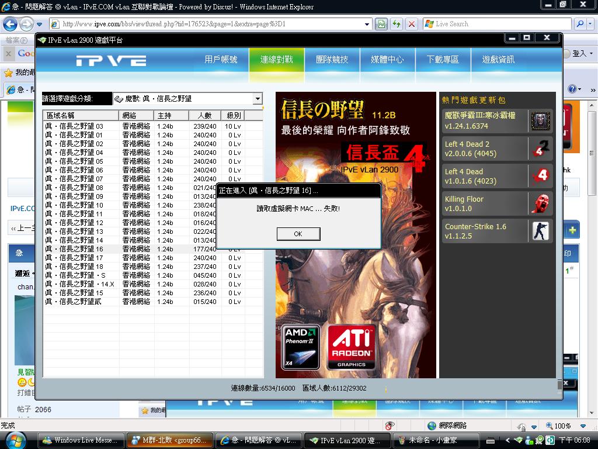Viewport: 598px width, 449px height.
Task: Click OK in the MAC error dialog
Action: click(x=298, y=234)
